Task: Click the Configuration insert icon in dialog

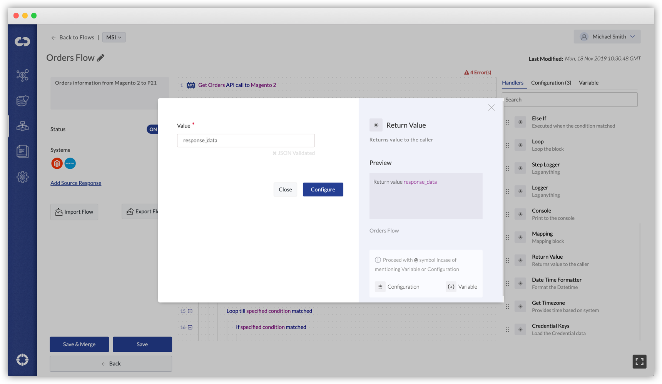Action: point(380,287)
